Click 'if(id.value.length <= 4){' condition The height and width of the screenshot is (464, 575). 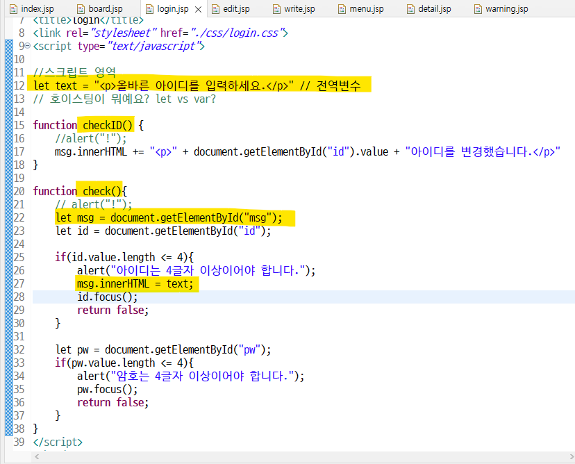[124, 258]
